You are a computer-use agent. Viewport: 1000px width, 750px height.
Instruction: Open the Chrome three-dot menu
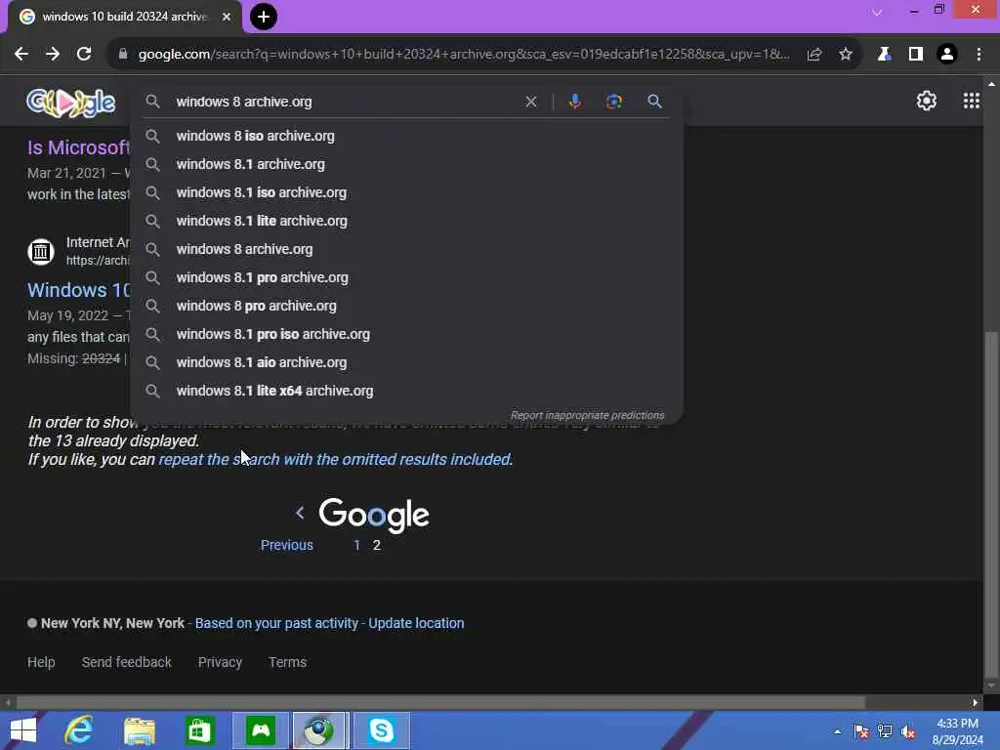pos(979,55)
